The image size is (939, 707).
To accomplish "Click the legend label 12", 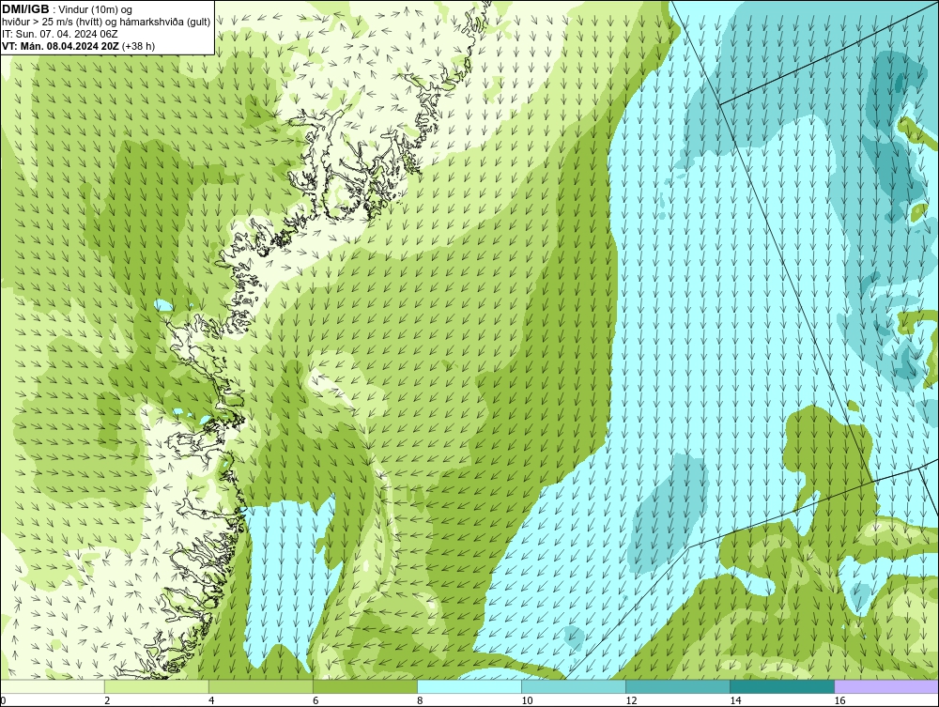I will pos(631,700).
